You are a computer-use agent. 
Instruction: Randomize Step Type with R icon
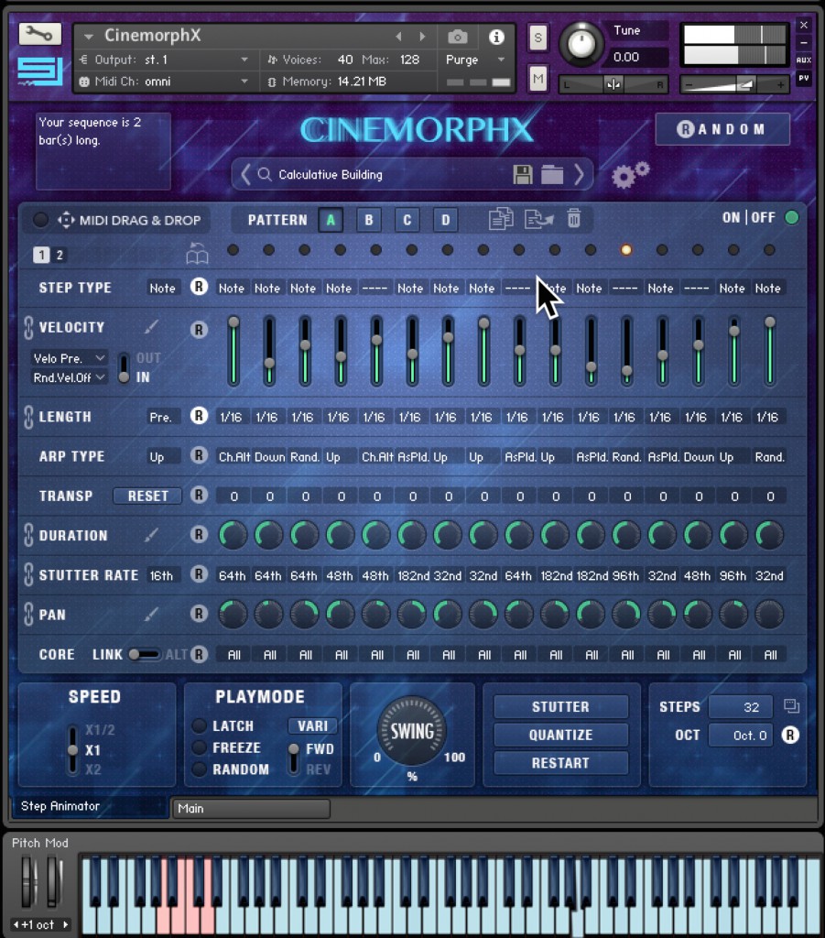click(x=199, y=287)
